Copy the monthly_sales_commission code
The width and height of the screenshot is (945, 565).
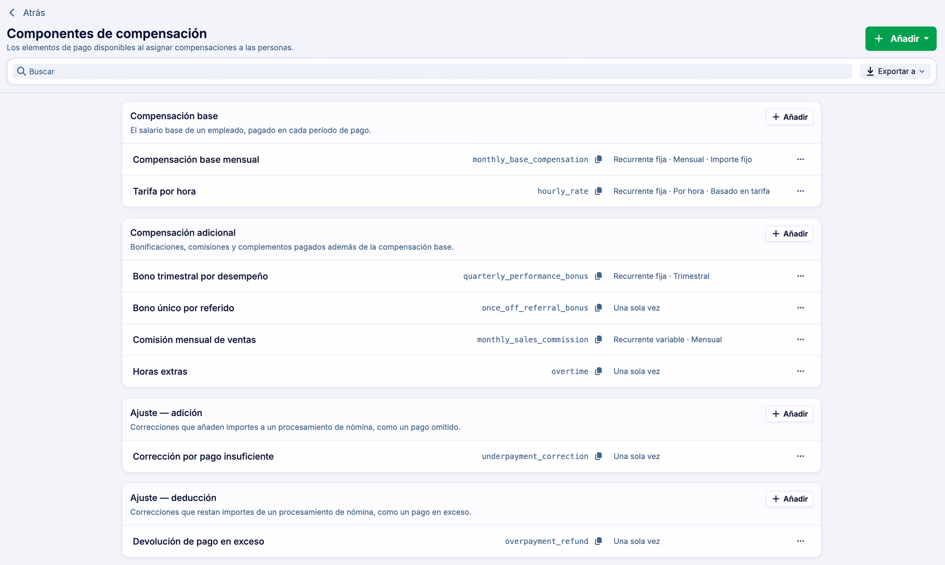598,340
